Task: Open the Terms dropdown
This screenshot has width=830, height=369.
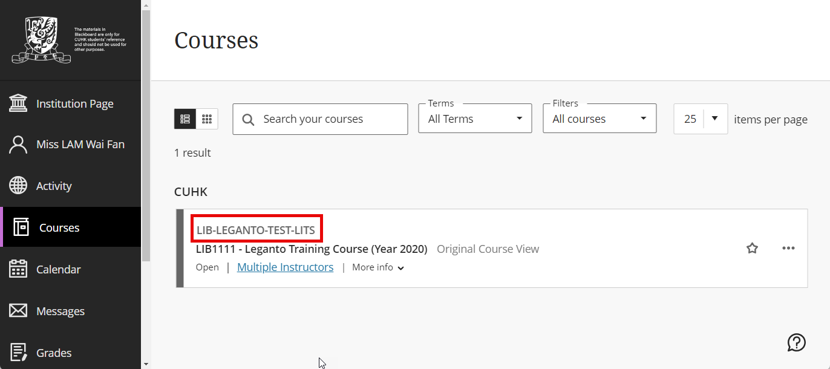Action: click(475, 118)
